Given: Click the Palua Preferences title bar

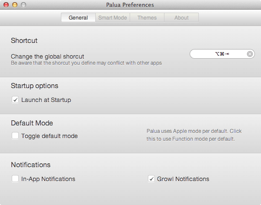Looking at the screenshot, I should 130,5.
